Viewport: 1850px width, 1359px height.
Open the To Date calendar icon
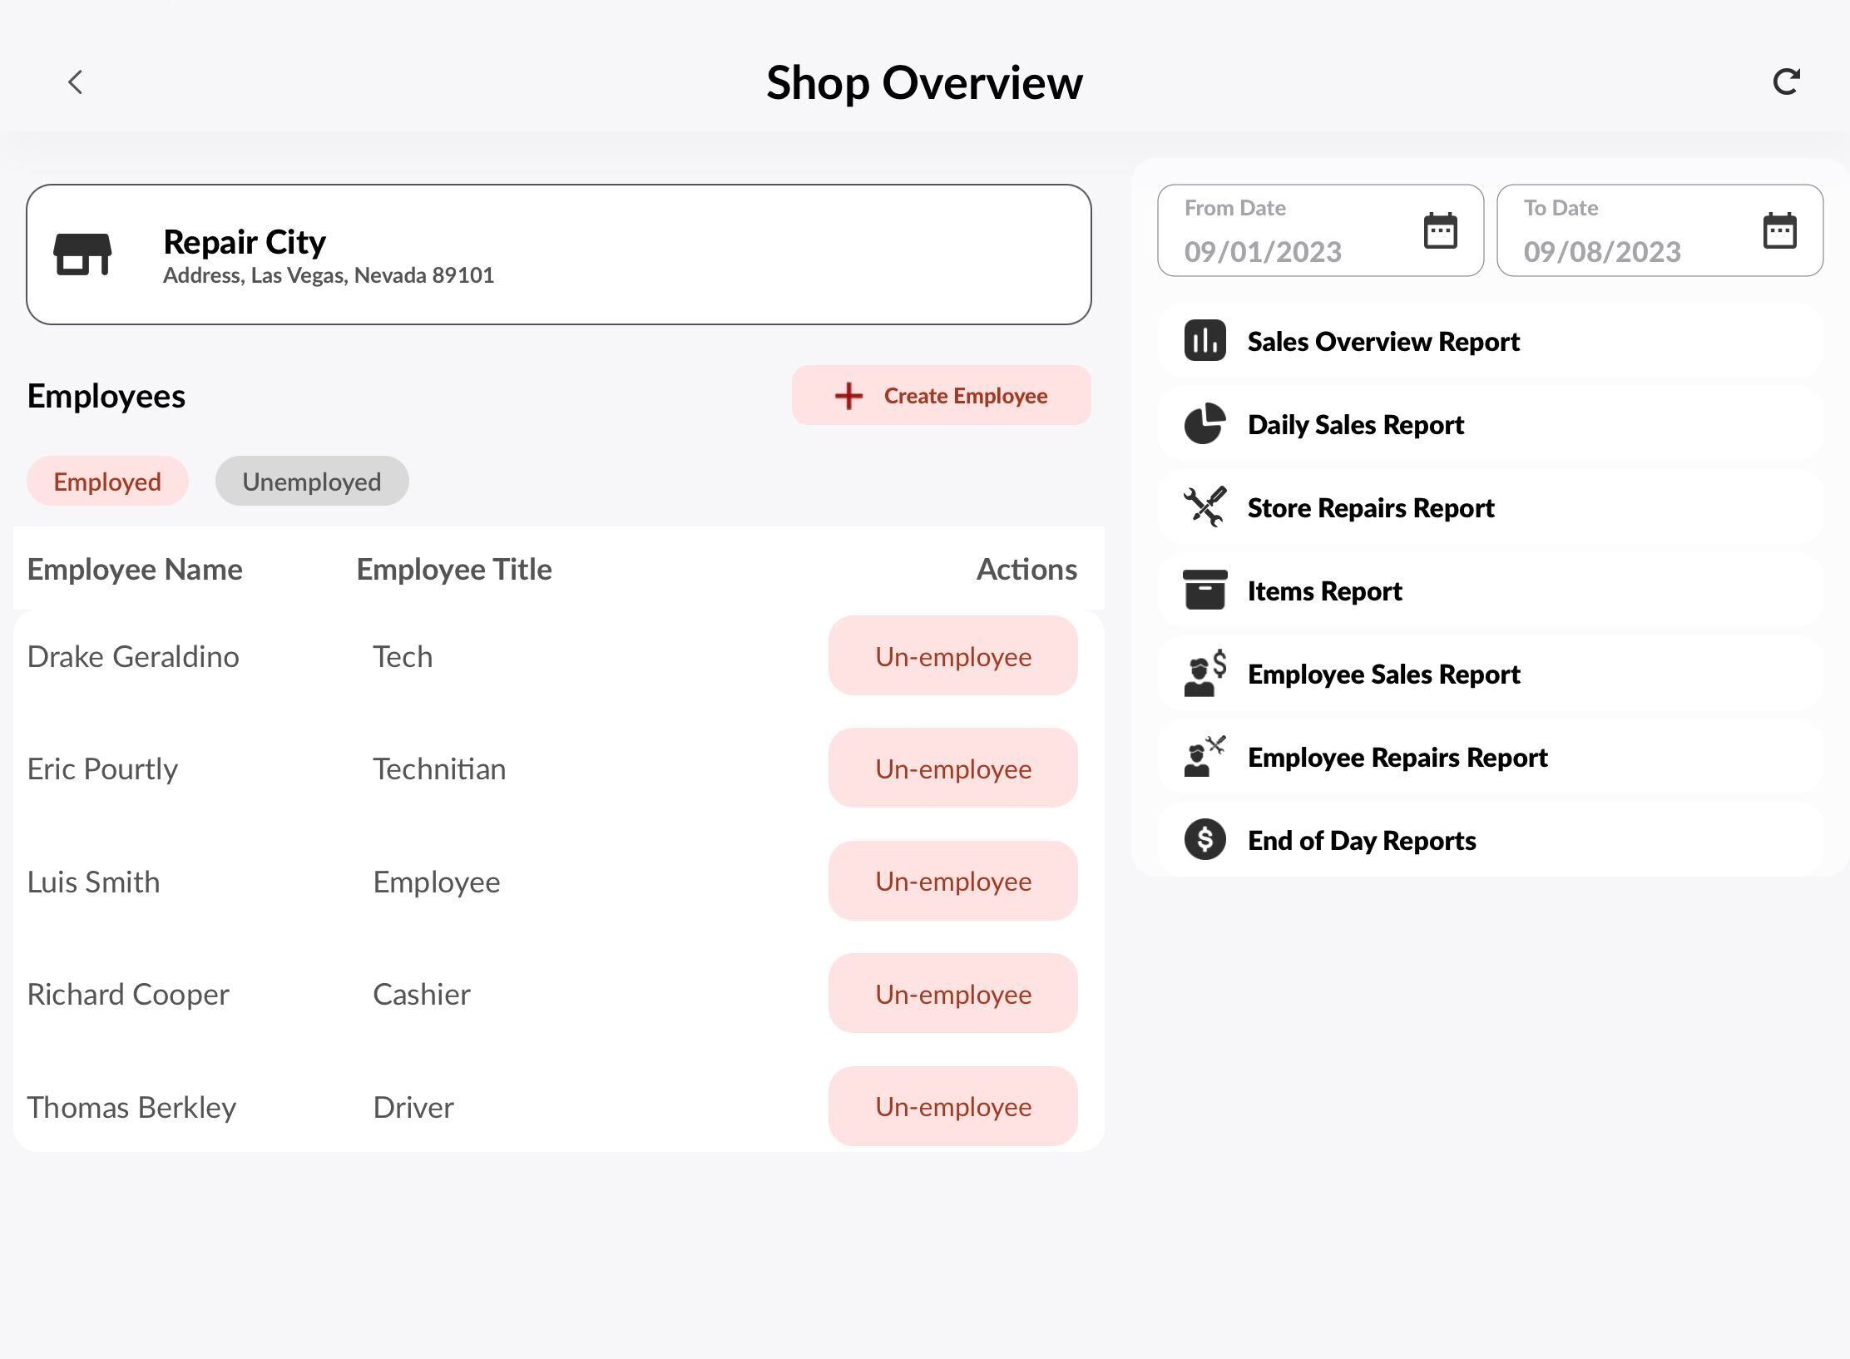click(1779, 230)
